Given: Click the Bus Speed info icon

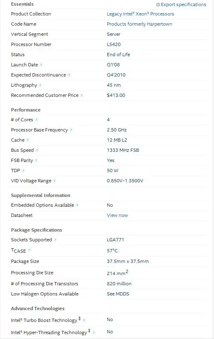Looking at the screenshot, I should (x=37, y=150).
